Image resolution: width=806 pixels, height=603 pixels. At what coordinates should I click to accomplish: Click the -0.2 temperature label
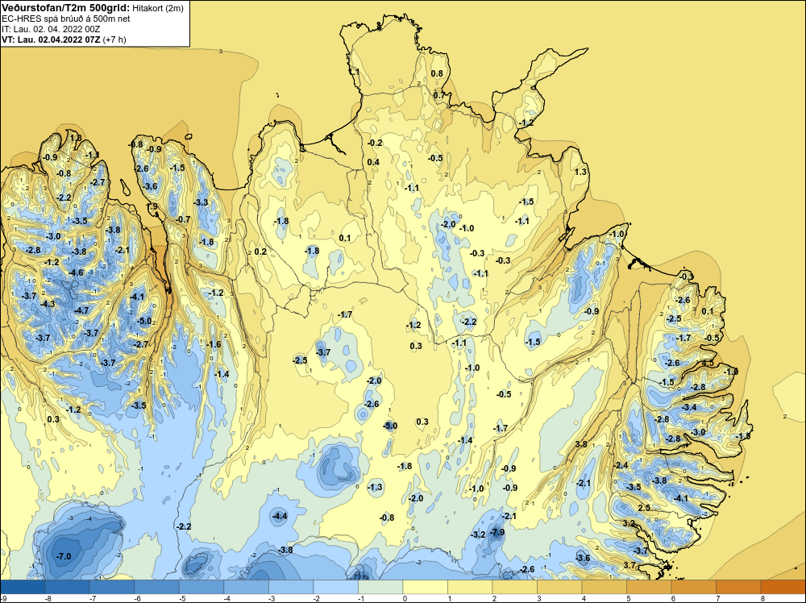[x=375, y=143]
